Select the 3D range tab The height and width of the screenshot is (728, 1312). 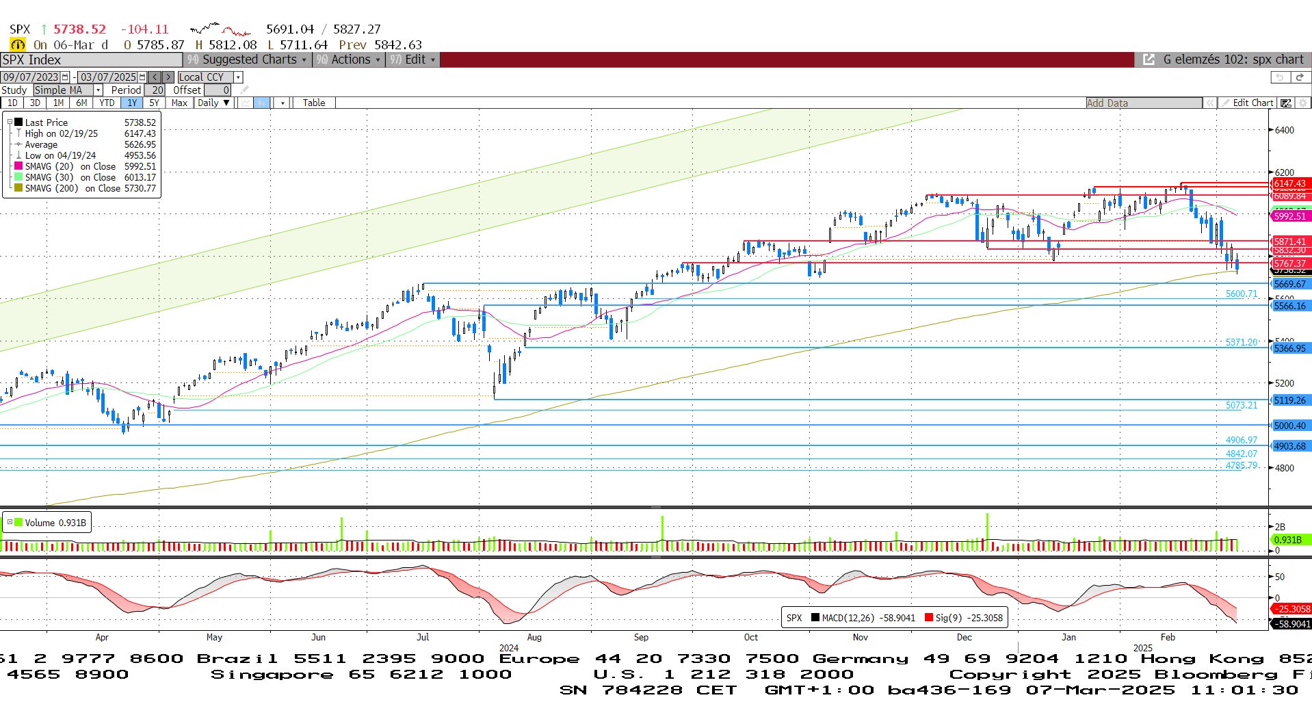pos(35,103)
